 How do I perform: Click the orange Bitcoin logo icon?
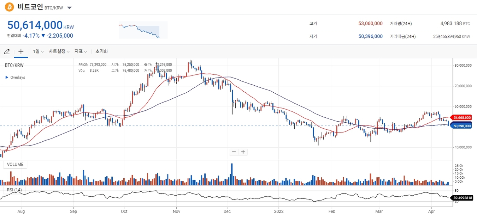(x=8, y=7)
